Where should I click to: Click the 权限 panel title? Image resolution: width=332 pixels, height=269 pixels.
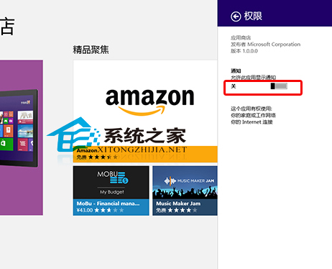click(253, 17)
